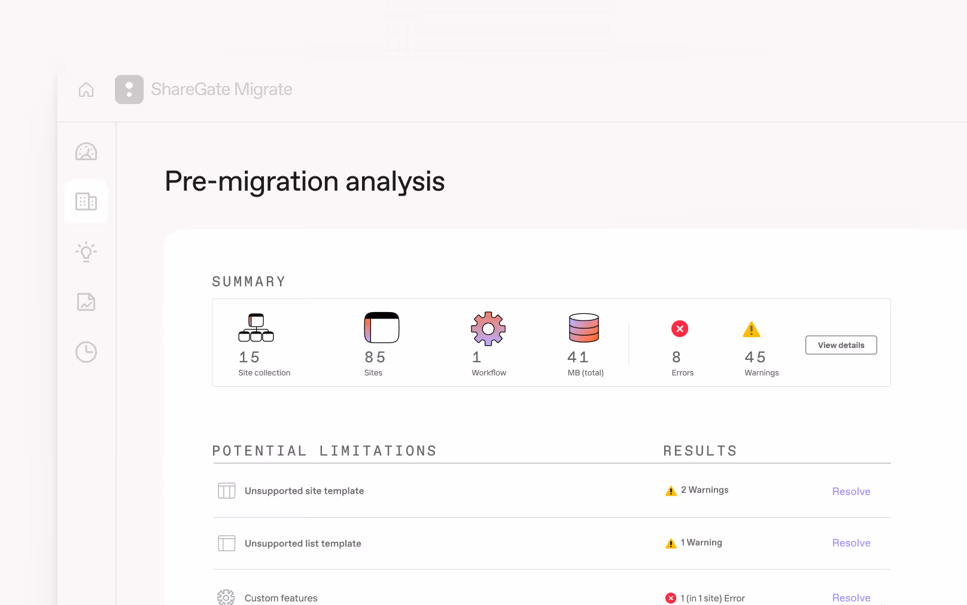Open the dashboard gauge sidebar icon
The width and height of the screenshot is (967, 605).
(86, 152)
